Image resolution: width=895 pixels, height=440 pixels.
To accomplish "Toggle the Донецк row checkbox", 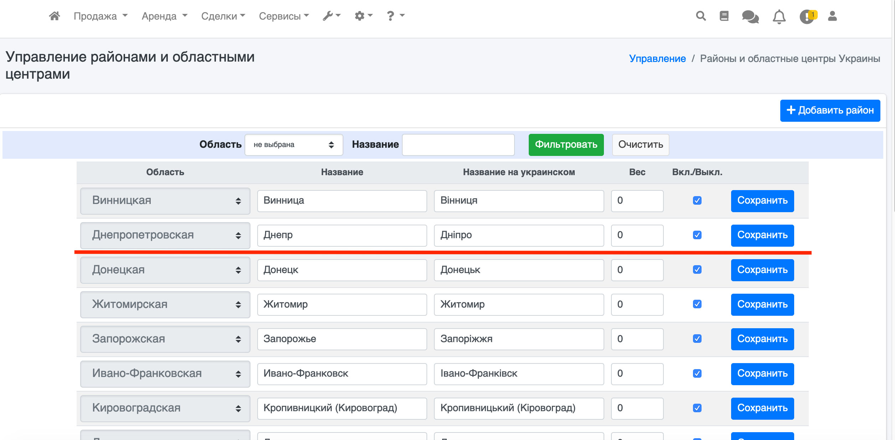I will 697,270.
